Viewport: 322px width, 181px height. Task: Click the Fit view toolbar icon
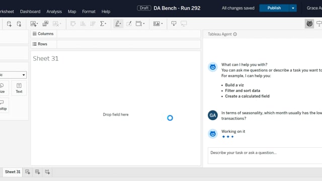[139, 24]
